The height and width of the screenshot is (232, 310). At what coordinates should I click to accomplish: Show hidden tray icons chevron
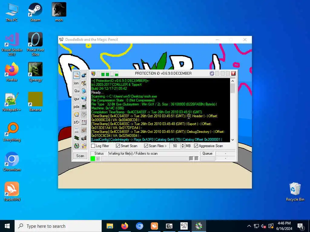249,226
